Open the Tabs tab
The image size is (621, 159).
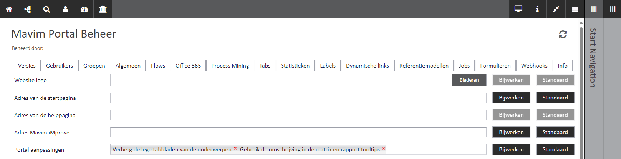coord(265,66)
